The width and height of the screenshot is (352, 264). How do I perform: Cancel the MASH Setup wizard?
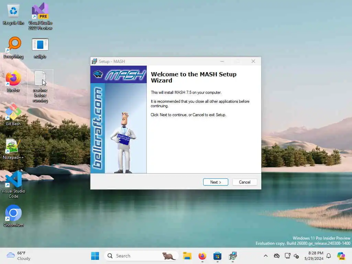pos(244,182)
